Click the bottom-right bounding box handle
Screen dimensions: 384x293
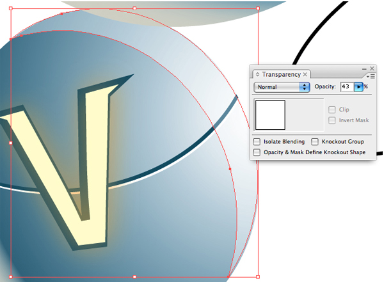point(258,277)
